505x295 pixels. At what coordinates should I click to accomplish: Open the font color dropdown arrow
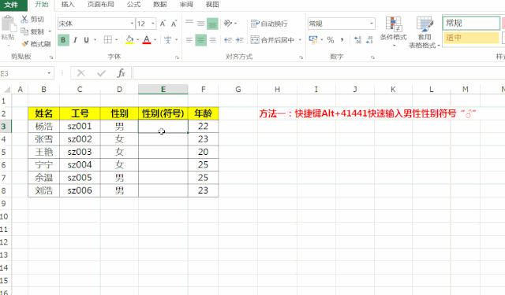(x=155, y=40)
